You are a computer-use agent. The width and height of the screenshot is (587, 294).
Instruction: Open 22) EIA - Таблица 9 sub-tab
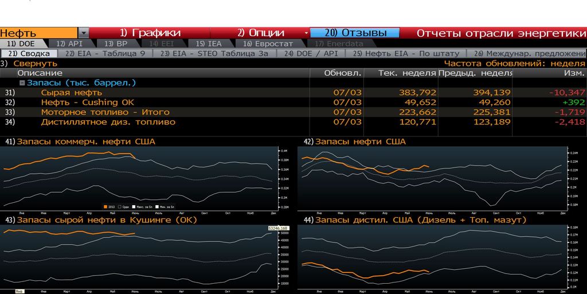[x=105, y=53]
